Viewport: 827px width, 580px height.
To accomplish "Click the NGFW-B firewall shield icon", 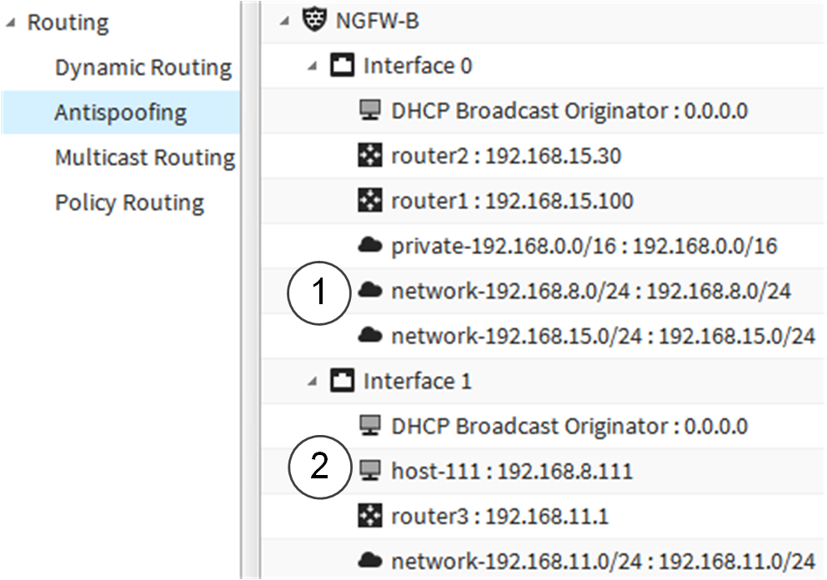I will click(x=314, y=21).
